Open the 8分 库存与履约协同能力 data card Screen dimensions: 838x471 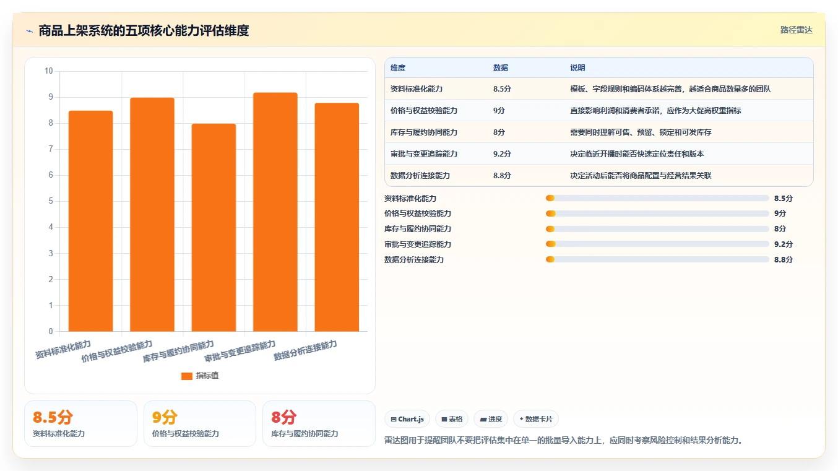(319, 423)
